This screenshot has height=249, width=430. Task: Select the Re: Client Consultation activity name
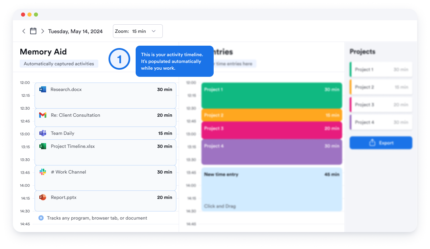[x=75, y=115]
